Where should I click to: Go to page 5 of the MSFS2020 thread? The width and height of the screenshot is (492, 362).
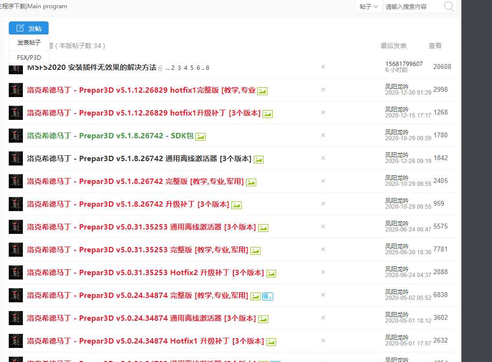[192, 67]
